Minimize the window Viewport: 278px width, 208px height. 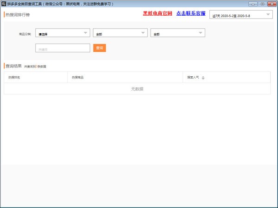[x=254, y=3]
